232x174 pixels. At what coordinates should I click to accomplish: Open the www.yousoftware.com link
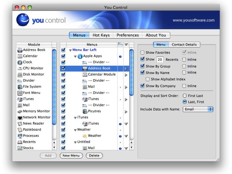(193, 20)
